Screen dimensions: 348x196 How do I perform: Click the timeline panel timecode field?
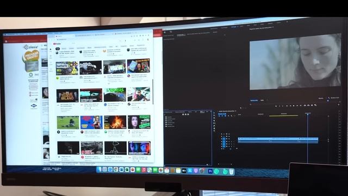tap(222, 114)
